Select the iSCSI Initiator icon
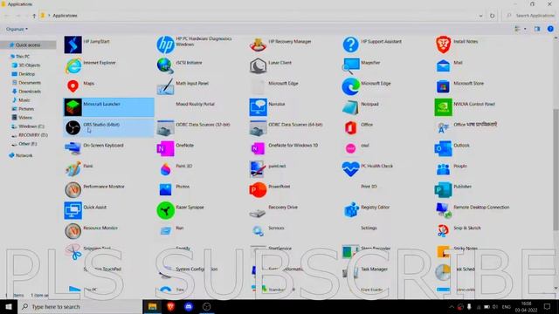The height and width of the screenshot is (314, 559). [165, 65]
